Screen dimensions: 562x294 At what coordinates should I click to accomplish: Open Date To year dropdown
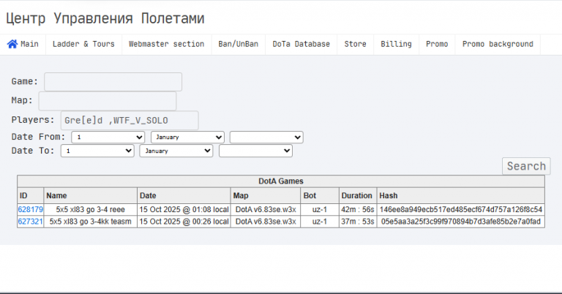click(255, 151)
